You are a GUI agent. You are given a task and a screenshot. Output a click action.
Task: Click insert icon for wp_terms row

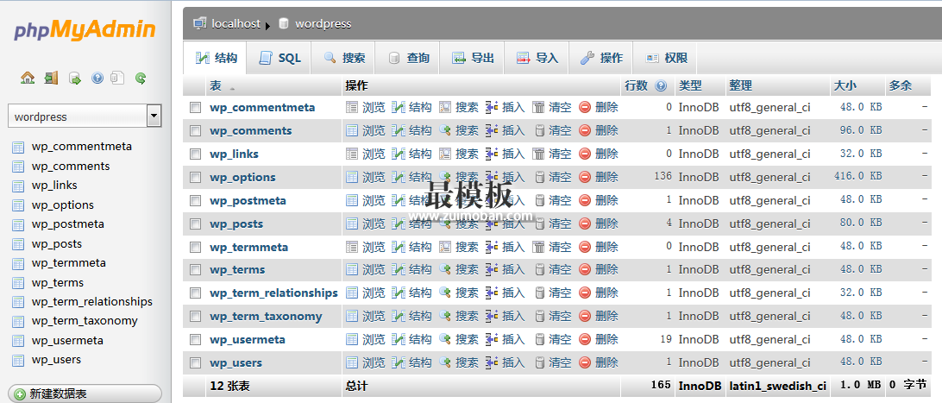point(492,269)
